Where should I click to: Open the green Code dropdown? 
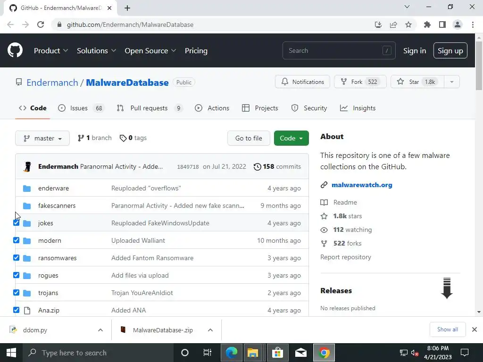[291, 138]
